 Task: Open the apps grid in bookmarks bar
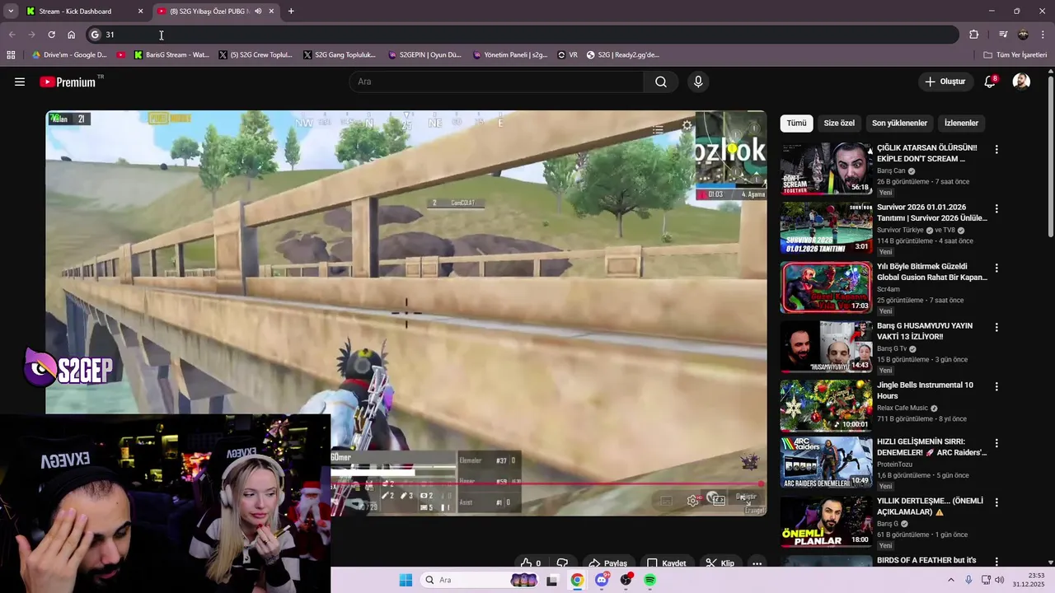point(11,55)
